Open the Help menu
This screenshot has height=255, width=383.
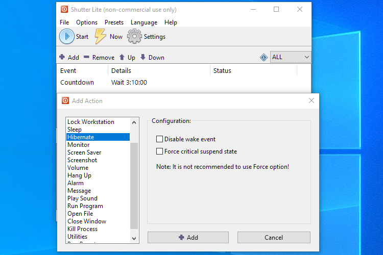[171, 22]
